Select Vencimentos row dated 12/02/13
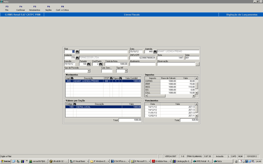This screenshot has height=164, width=263. [x=170, y=116]
